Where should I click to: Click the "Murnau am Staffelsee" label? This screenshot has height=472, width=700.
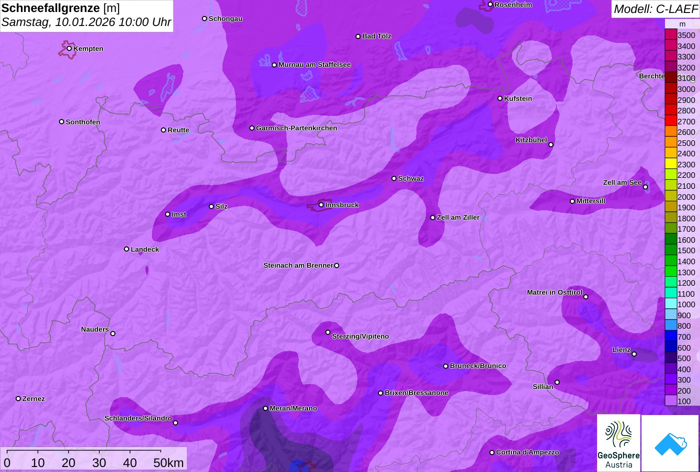(314, 65)
